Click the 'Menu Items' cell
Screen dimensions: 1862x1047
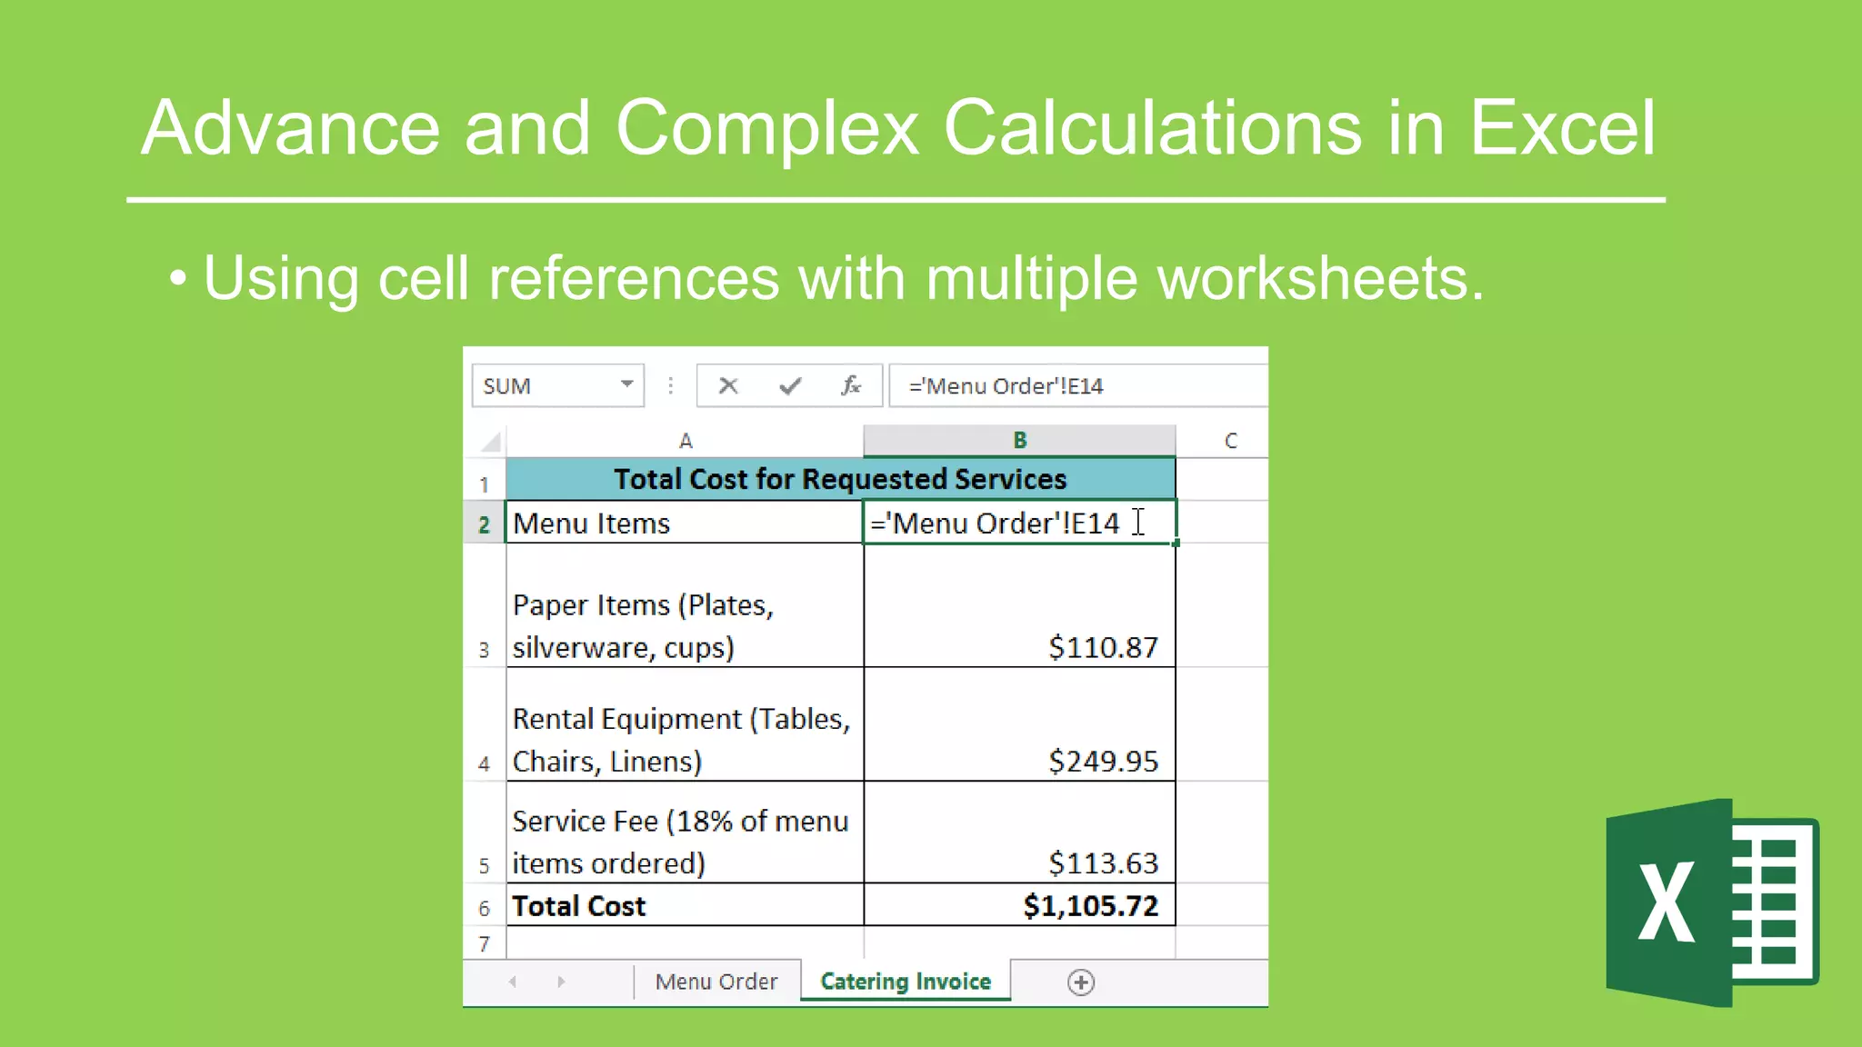click(685, 523)
